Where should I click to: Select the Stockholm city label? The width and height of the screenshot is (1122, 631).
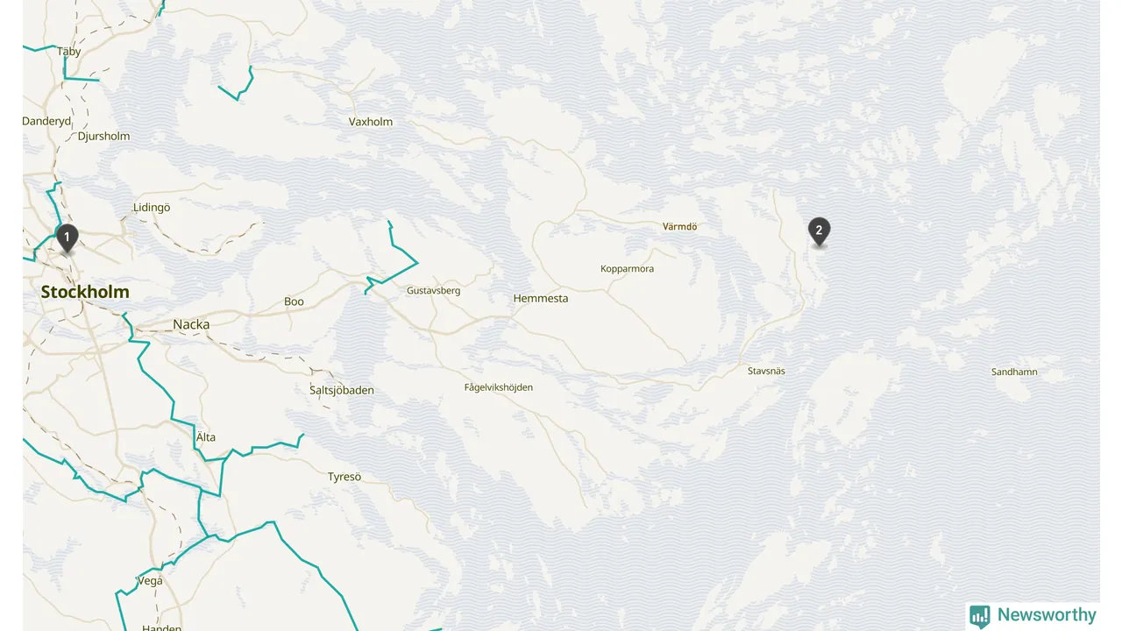[x=85, y=293]
